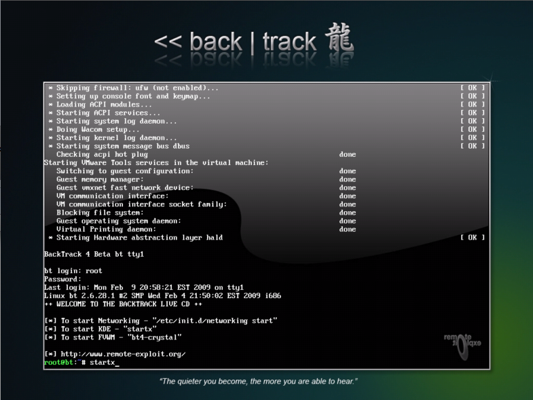Click the OK status beside Doing Wacom setup

tap(473, 130)
